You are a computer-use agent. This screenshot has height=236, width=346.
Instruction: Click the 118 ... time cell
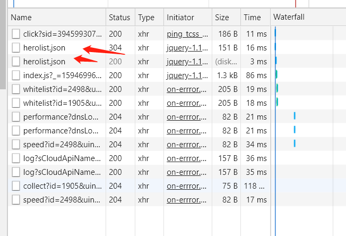[254, 186]
